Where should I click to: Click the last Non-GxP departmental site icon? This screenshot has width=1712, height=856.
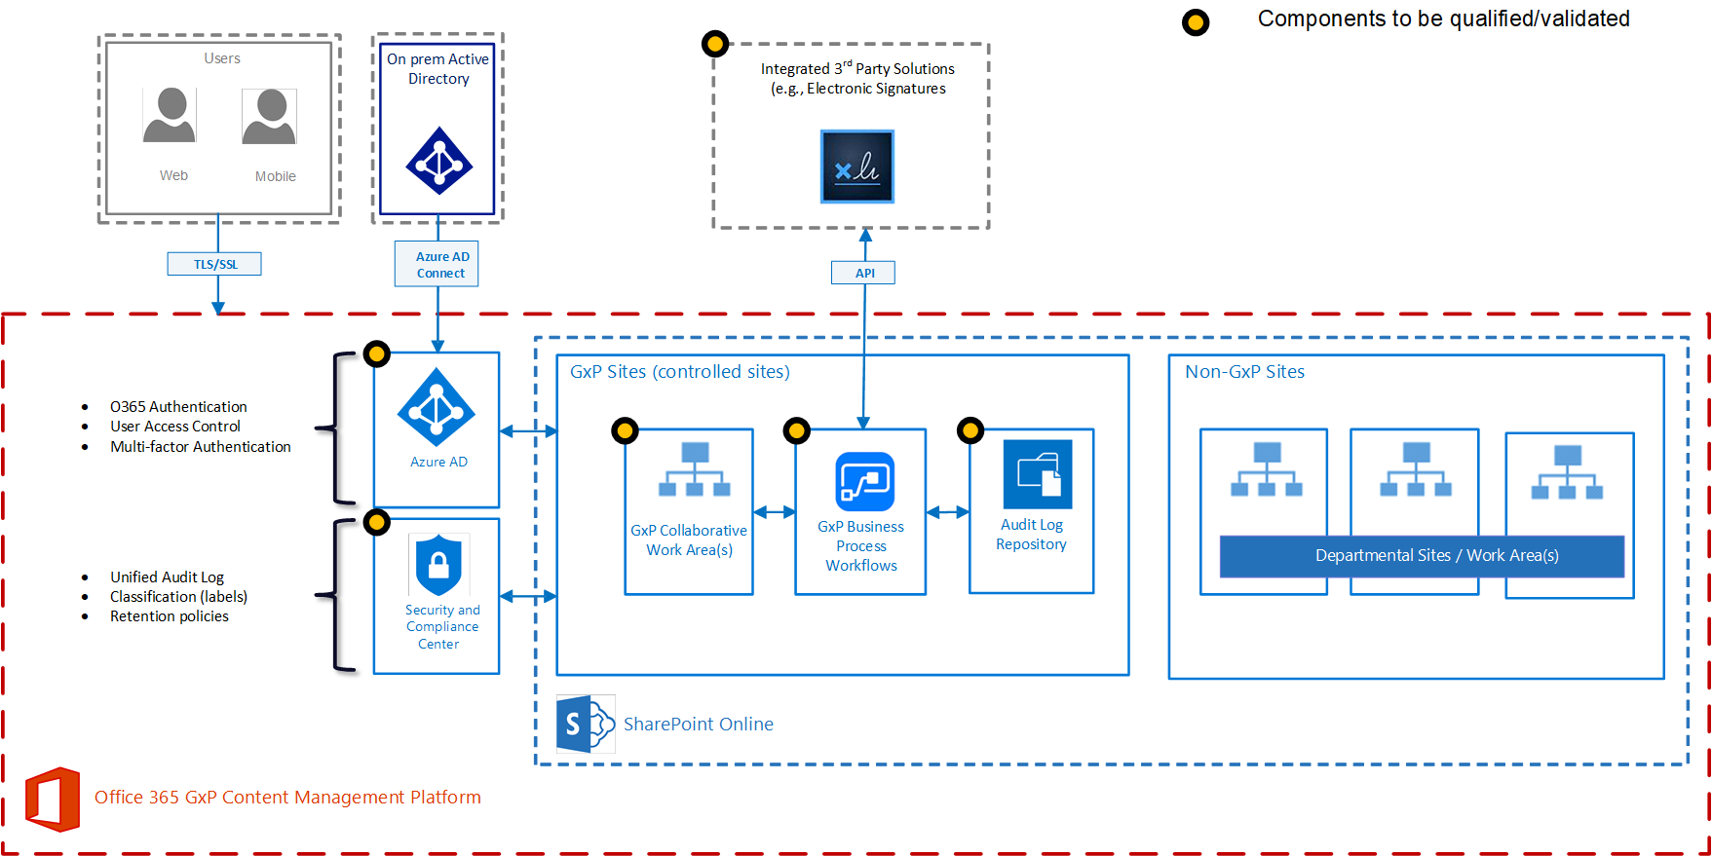[x=1567, y=472]
